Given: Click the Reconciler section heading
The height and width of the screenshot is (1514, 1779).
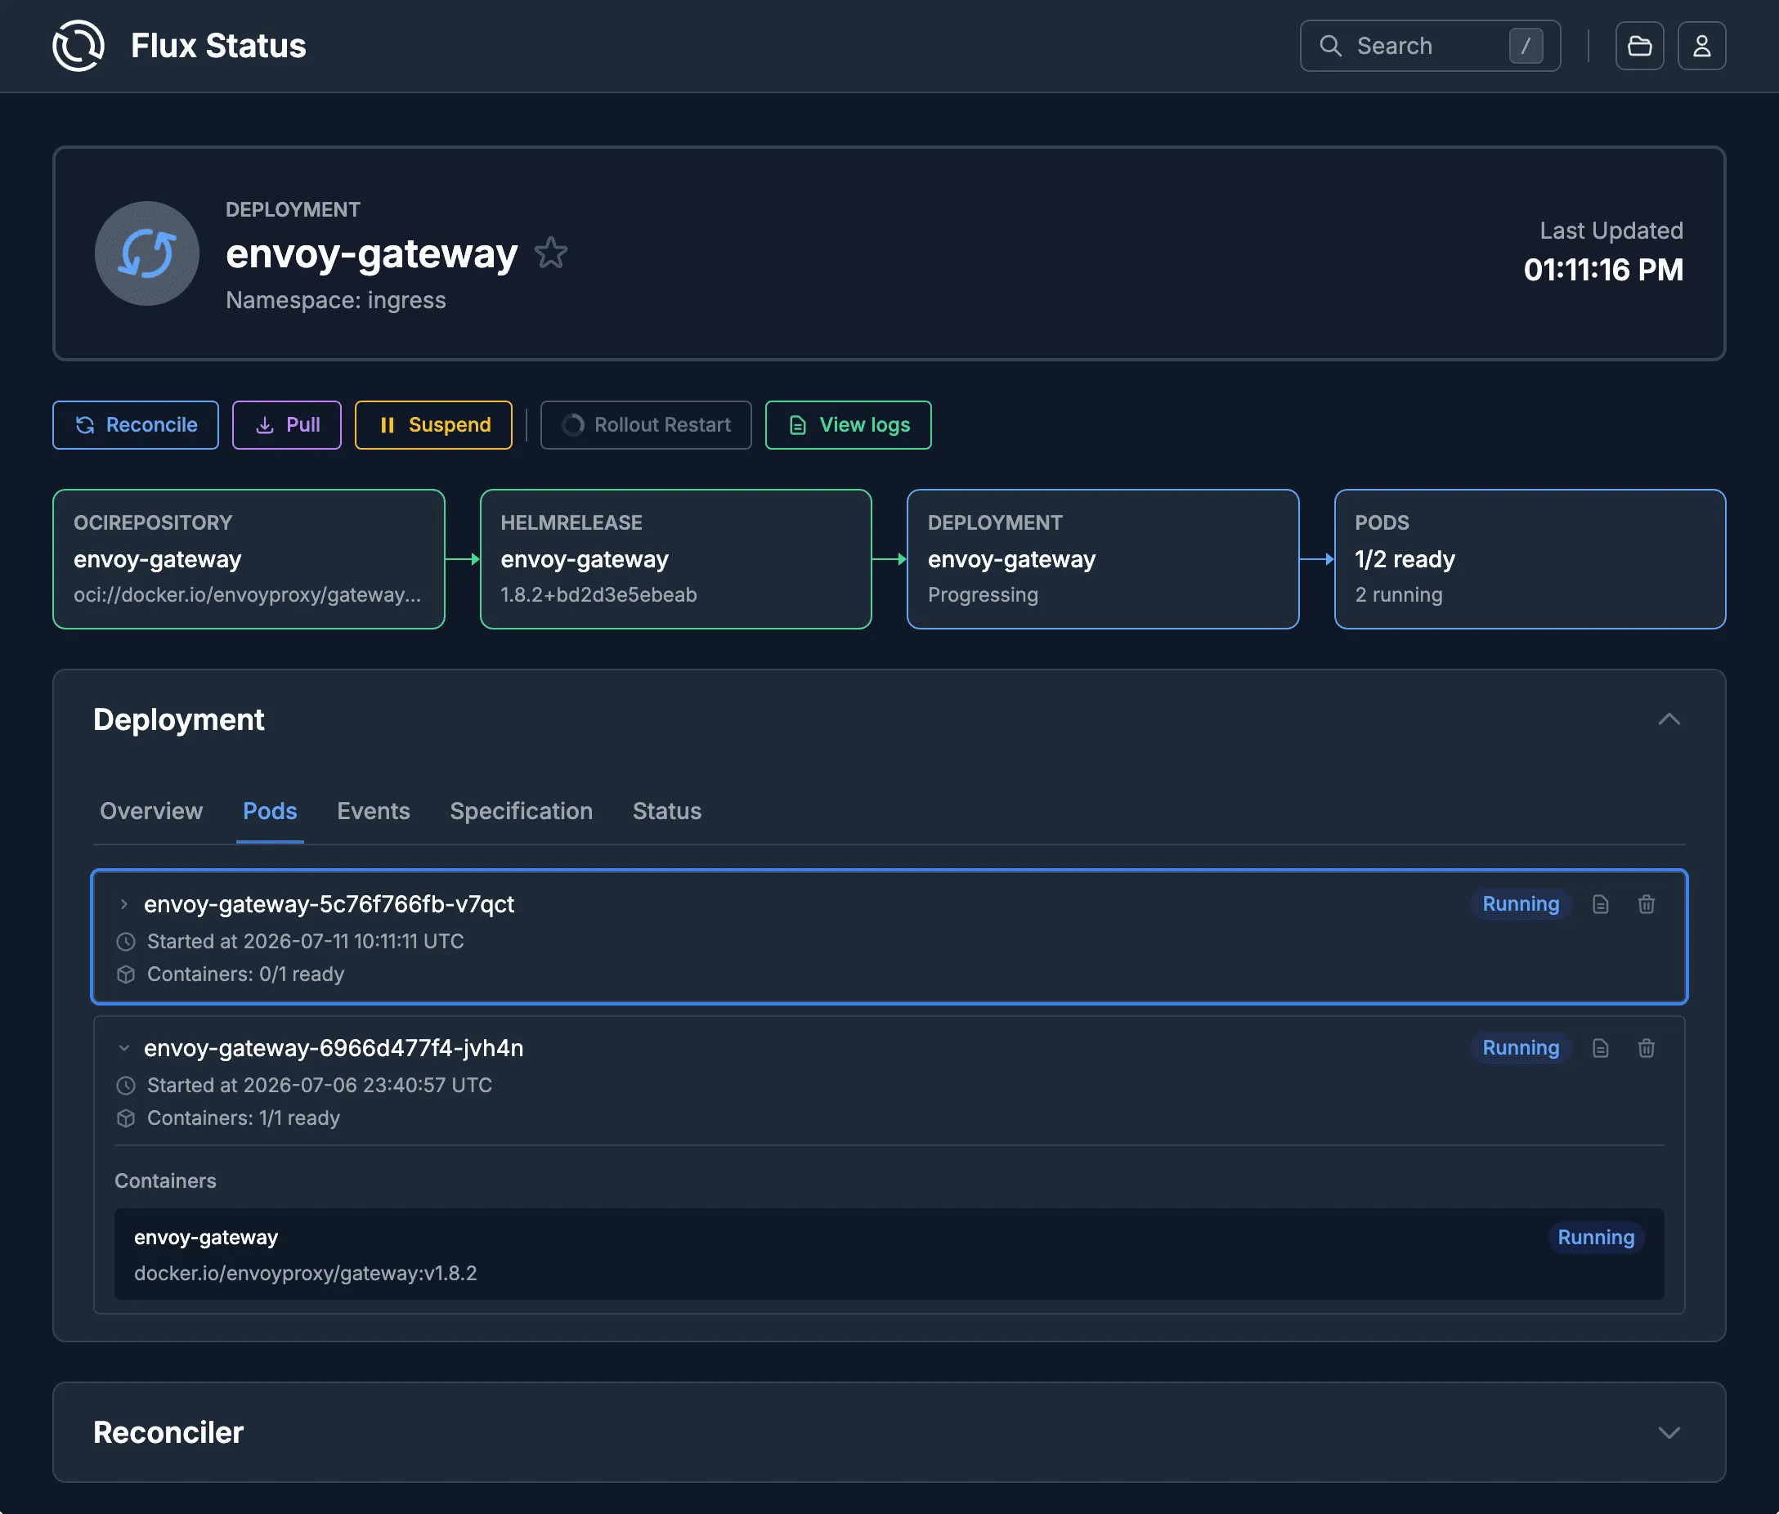Looking at the screenshot, I should tap(168, 1432).
